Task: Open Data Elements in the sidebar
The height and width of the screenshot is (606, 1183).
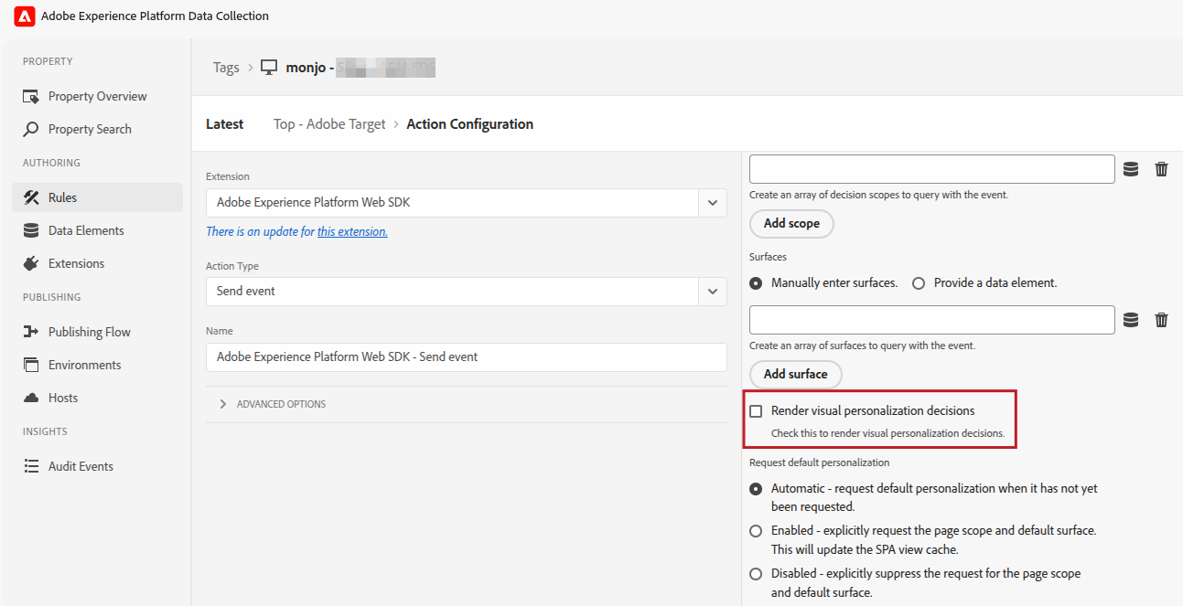Action: (86, 230)
